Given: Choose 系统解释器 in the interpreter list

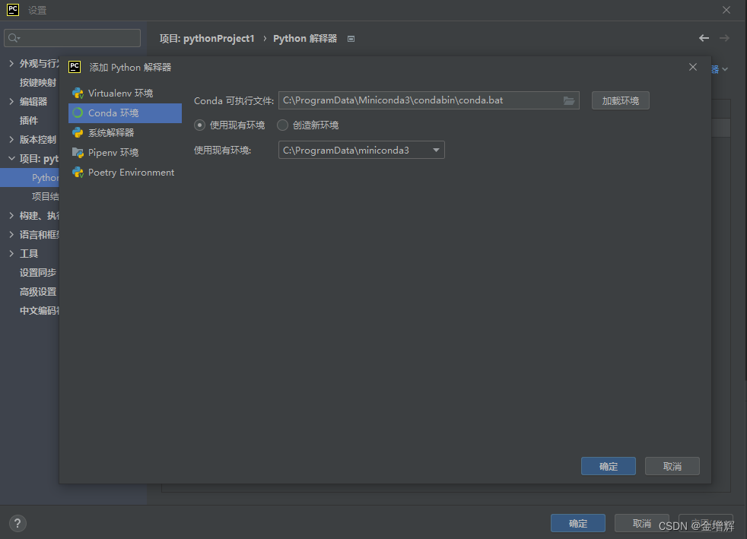Looking at the screenshot, I should tap(126, 133).
